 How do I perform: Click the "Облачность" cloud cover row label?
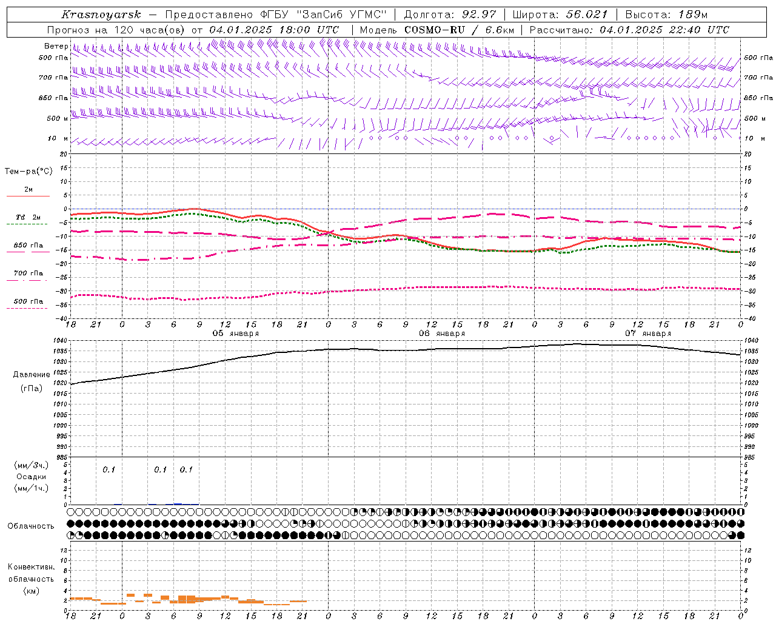tap(31, 526)
